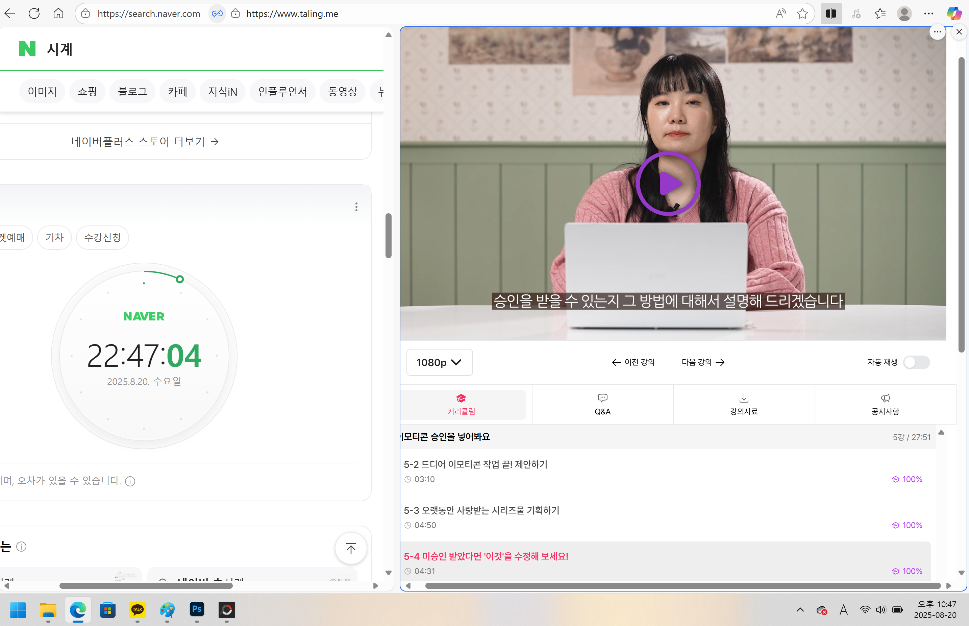Select lesson 5-3 오랫동안 사랑받는 시리즈물 기획하기
The height and width of the screenshot is (626, 969).
[481, 510]
